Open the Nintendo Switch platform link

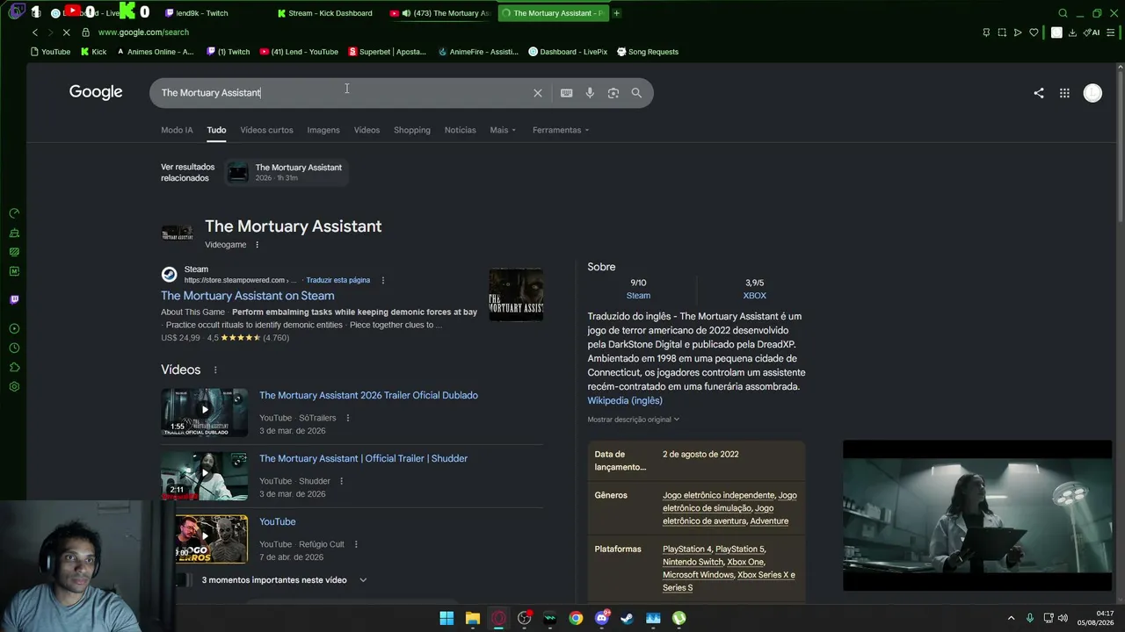693,562
